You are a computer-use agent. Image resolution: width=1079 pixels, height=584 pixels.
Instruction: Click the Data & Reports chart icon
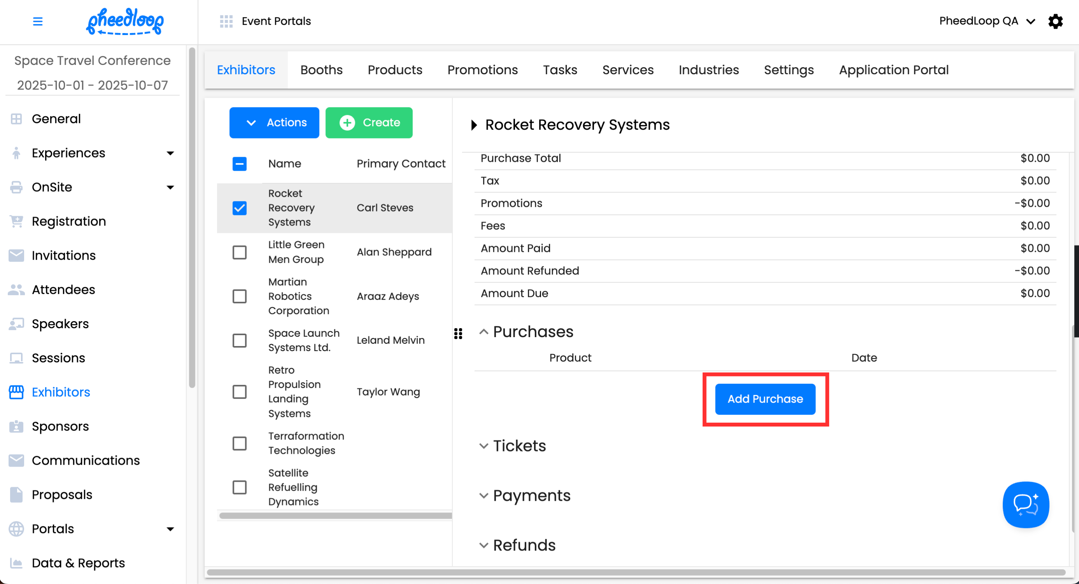[16, 563]
